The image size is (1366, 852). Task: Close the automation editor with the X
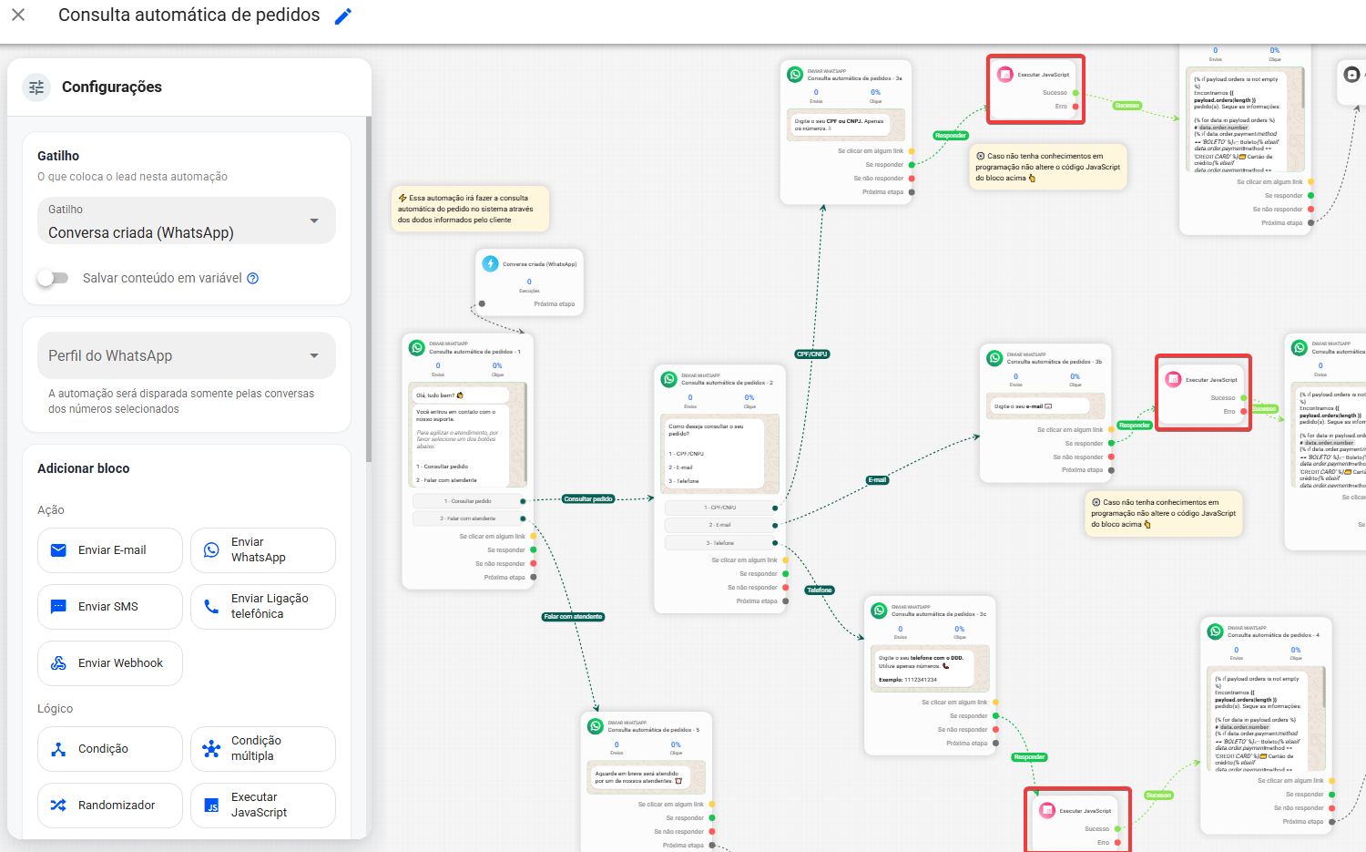point(18,15)
